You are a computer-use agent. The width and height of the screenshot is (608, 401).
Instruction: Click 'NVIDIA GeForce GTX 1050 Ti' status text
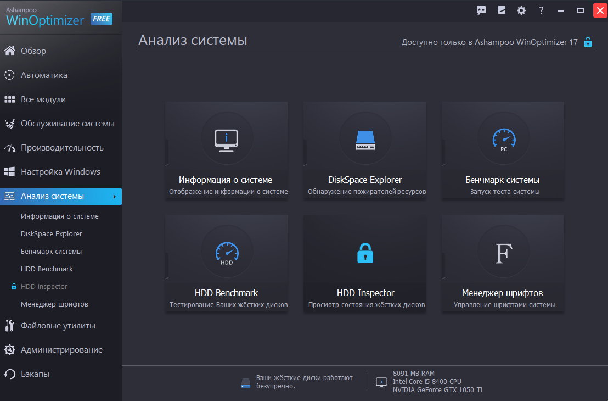[437, 390]
